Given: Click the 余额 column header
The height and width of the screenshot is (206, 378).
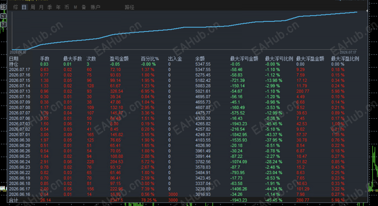Looking at the screenshot, I should pos(200,58).
